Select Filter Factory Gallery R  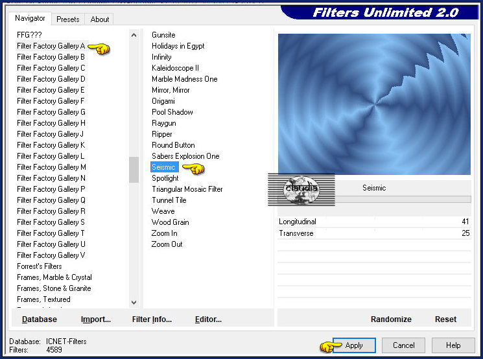[51, 211]
